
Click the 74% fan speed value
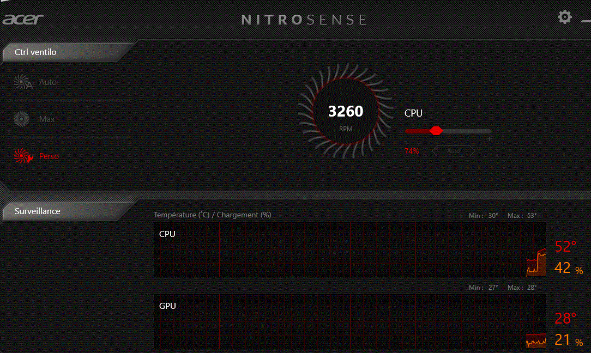pos(412,151)
